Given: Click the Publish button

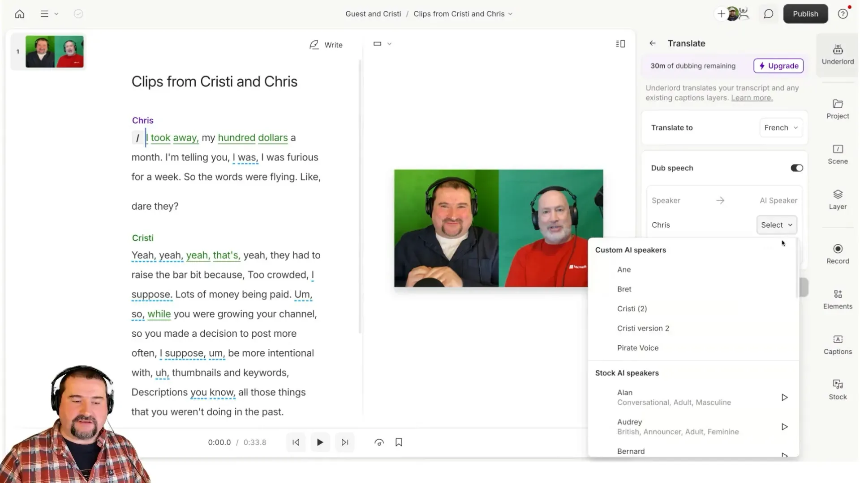Looking at the screenshot, I should tap(805, 14).
